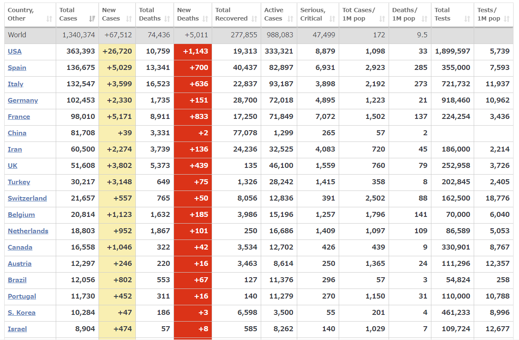
Task: Open the Netherlands country link
Action: tap(28, 231)
